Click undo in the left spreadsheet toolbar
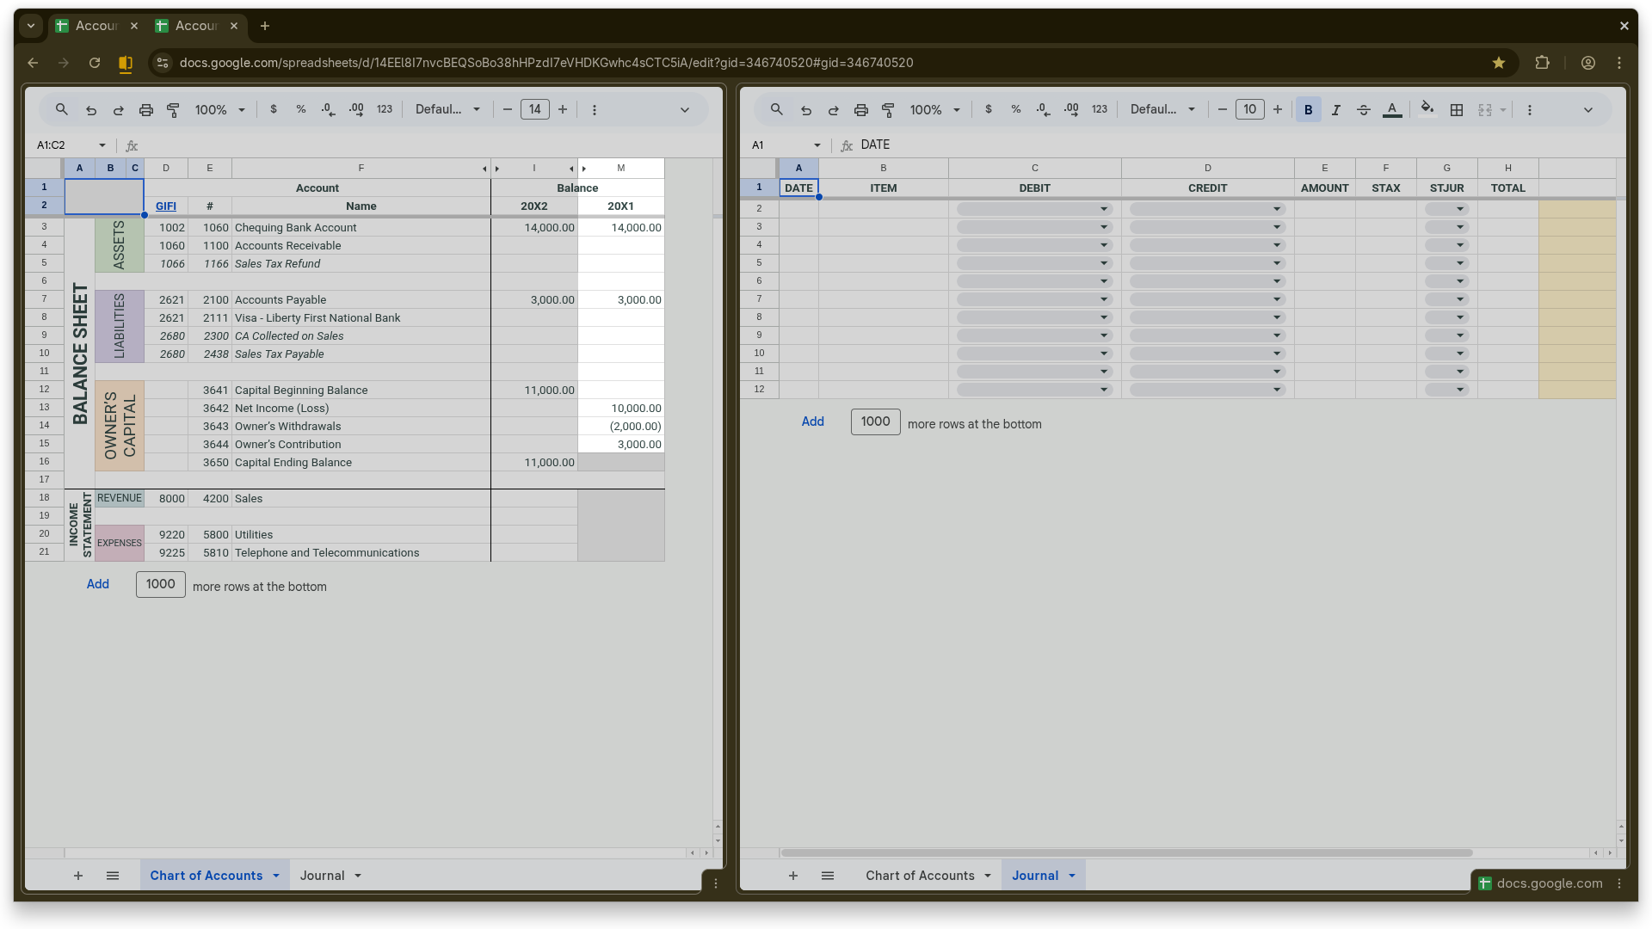 point(91,110)
